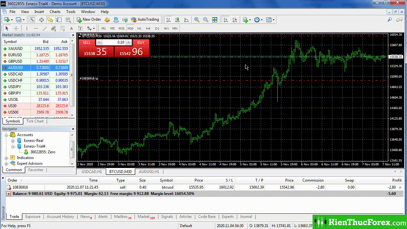407x229 pixels.
Task: Select the Crosshair tool
Action: (x=16, y=28)
